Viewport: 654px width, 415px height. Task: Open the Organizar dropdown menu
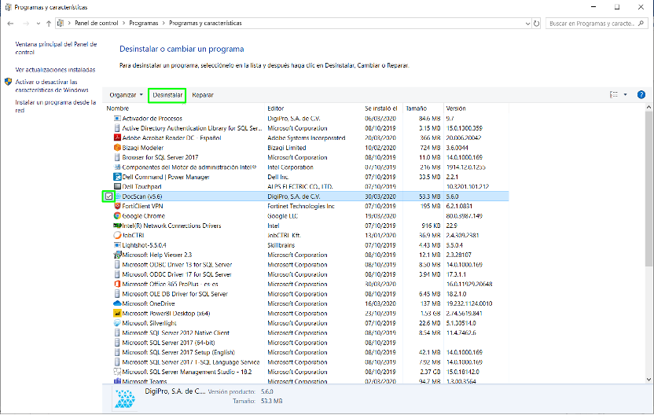pyautogui.click(x=127, y=94)
